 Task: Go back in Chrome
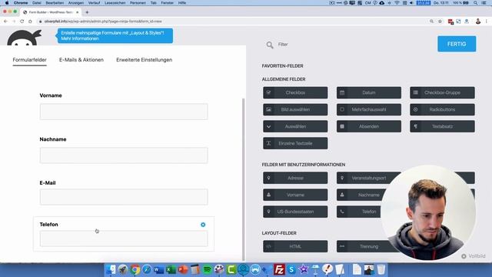[5, 22]
